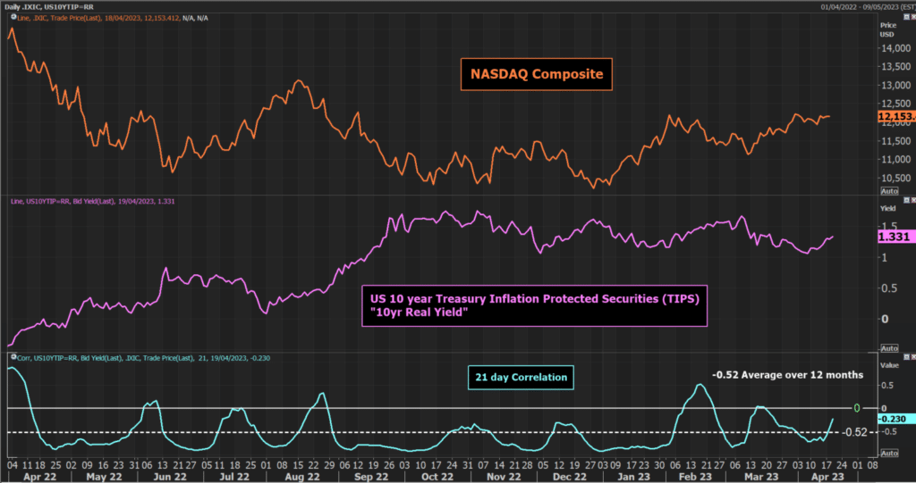
Task: Toggle Auto scale on the Yield axis
Action: click(x=889, y=348)
